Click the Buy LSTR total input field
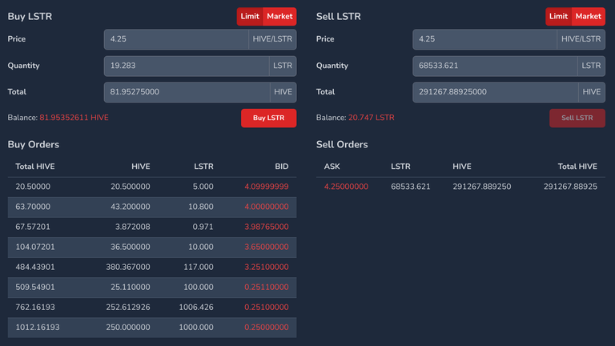This screenshot has height=346, width=615. (x=187, y=92)
